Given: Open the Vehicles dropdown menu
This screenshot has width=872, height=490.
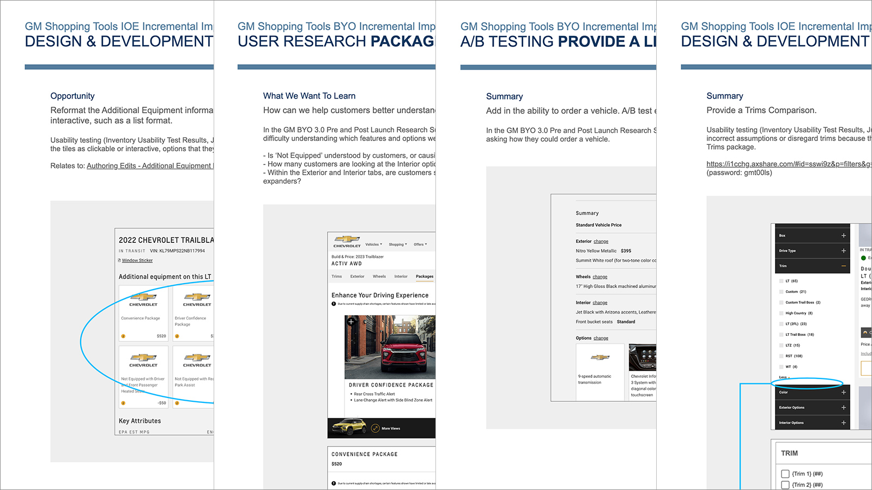Looking at the screenshot, I should click(373, 244).
